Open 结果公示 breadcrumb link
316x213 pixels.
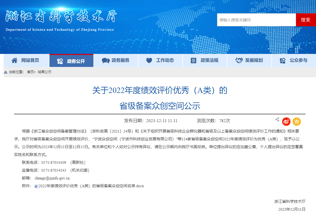[x=45, y=72]
